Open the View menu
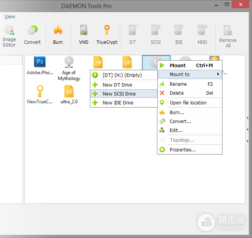 [10, 17]
